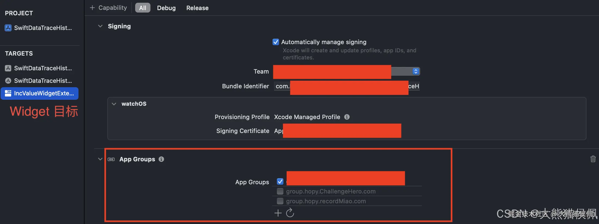
Task: Collapse the App Groups section
Action: [x=100, y=159]
